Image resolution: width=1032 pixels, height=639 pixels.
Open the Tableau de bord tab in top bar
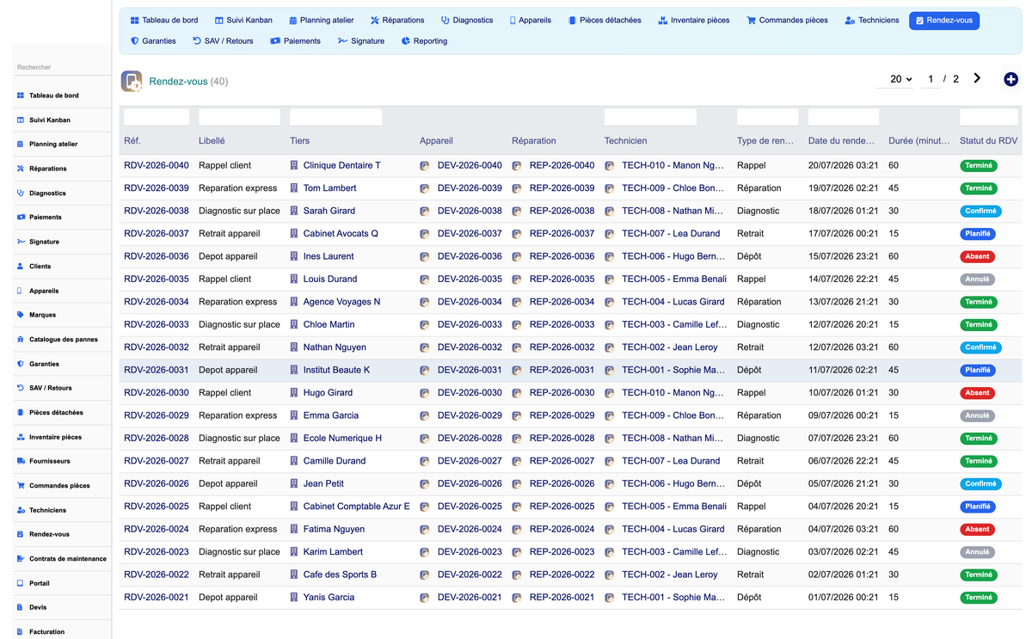[164, 20]
